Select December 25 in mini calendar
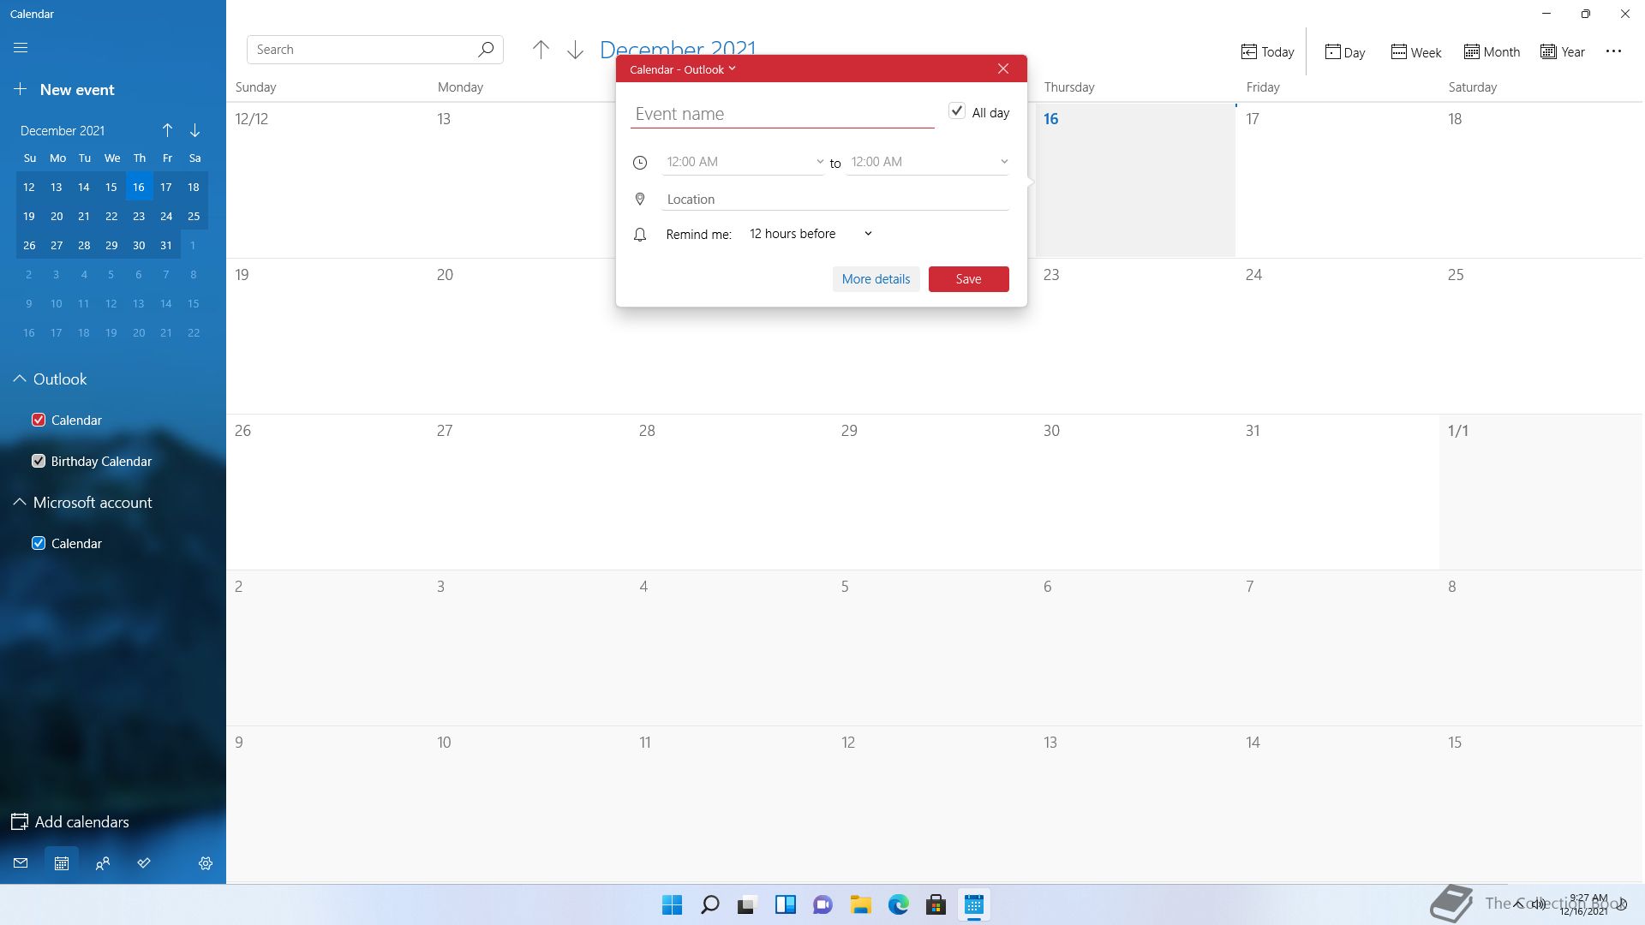The height and width of the screenshot is (925, 1645). (x=194, y=217)
